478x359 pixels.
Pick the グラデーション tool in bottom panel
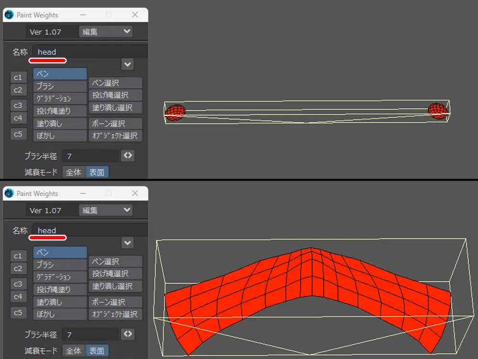point(60,277)
